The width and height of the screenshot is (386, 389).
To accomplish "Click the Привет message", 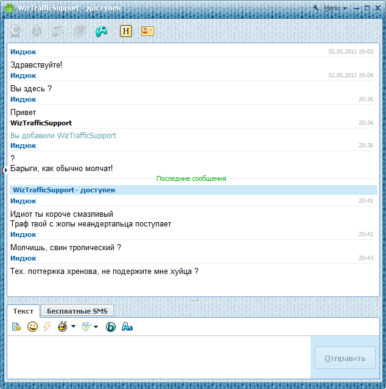I will pyautogui.click(x=23, y=113).
